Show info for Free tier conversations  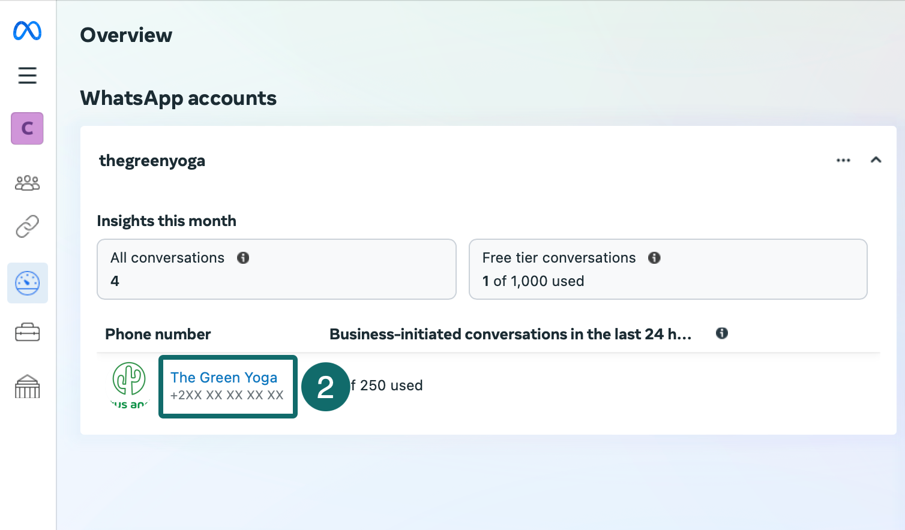click(654, 258)
